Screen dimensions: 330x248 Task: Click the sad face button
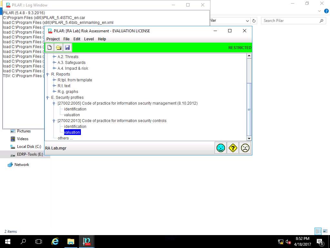tap(245, 148)
